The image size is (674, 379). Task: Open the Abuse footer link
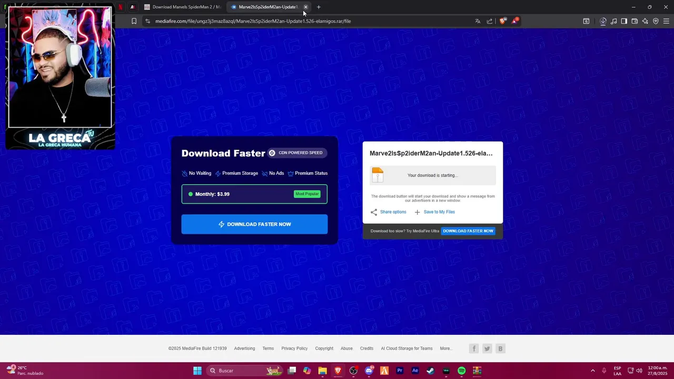click(346, 348)
